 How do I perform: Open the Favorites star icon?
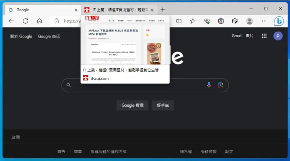point(193,21)
